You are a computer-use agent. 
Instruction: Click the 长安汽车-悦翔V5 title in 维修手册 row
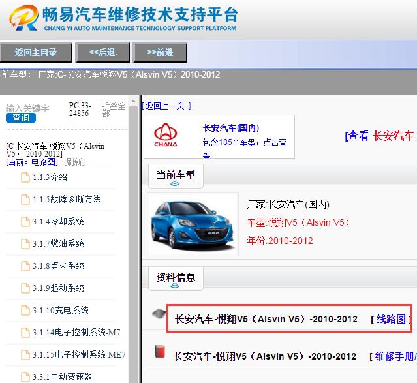[264, 356]
